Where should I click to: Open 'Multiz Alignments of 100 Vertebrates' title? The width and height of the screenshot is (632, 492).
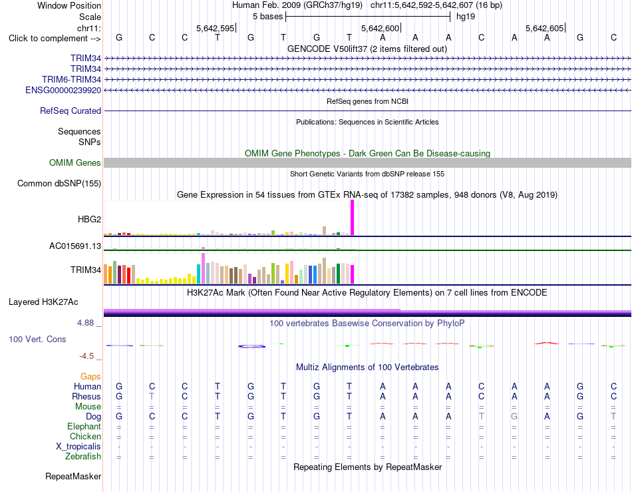coord(367,367)
